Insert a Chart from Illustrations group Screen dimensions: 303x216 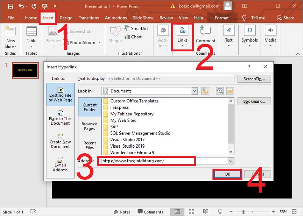pos(133,37)
